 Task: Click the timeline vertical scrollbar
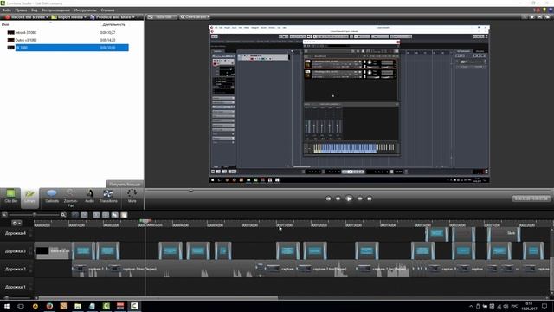click(x=551, y=275)
